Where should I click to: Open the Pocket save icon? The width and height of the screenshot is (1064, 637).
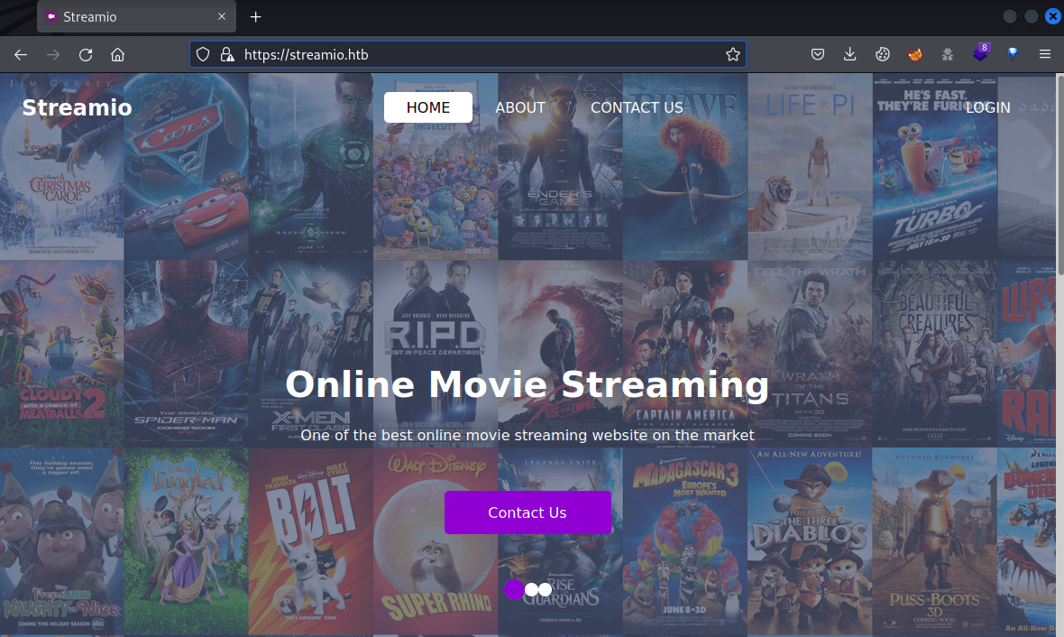point(818,54)
